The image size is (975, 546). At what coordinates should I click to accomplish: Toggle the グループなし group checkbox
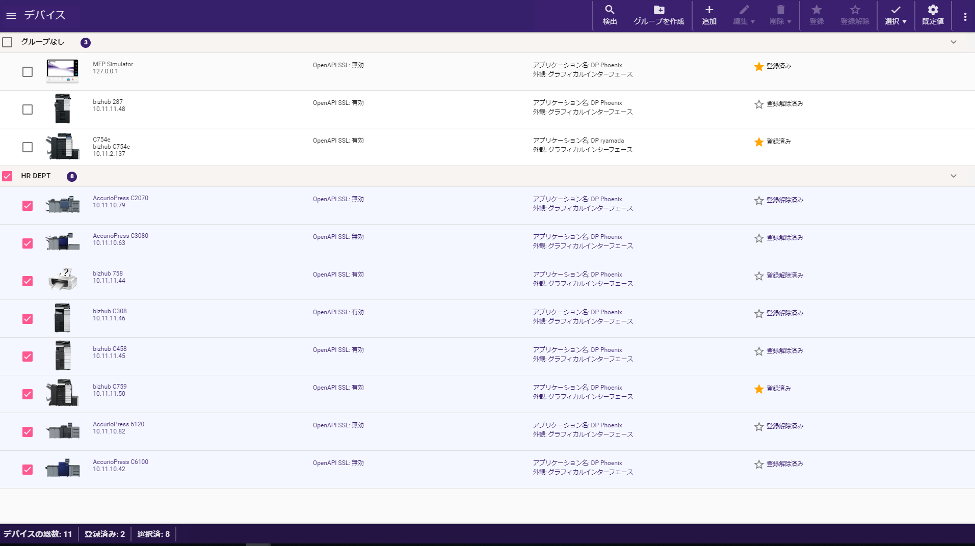(x=7, y=42)
